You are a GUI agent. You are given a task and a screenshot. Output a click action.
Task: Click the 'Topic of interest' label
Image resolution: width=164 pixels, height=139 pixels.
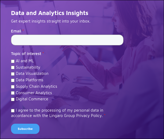[x=26, y=54]
